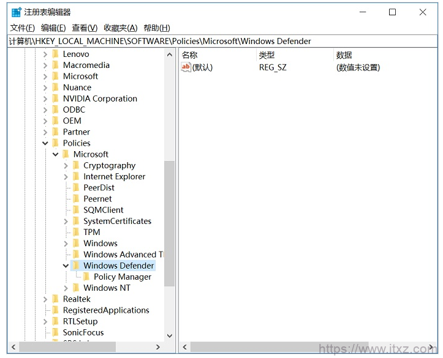
Task: Click the values pane horizontal scroll left arrow
Action: tap(184, 347)
